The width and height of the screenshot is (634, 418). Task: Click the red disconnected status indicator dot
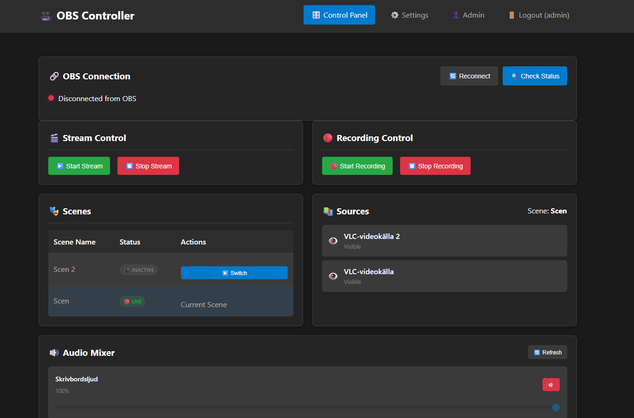(51, 98)
